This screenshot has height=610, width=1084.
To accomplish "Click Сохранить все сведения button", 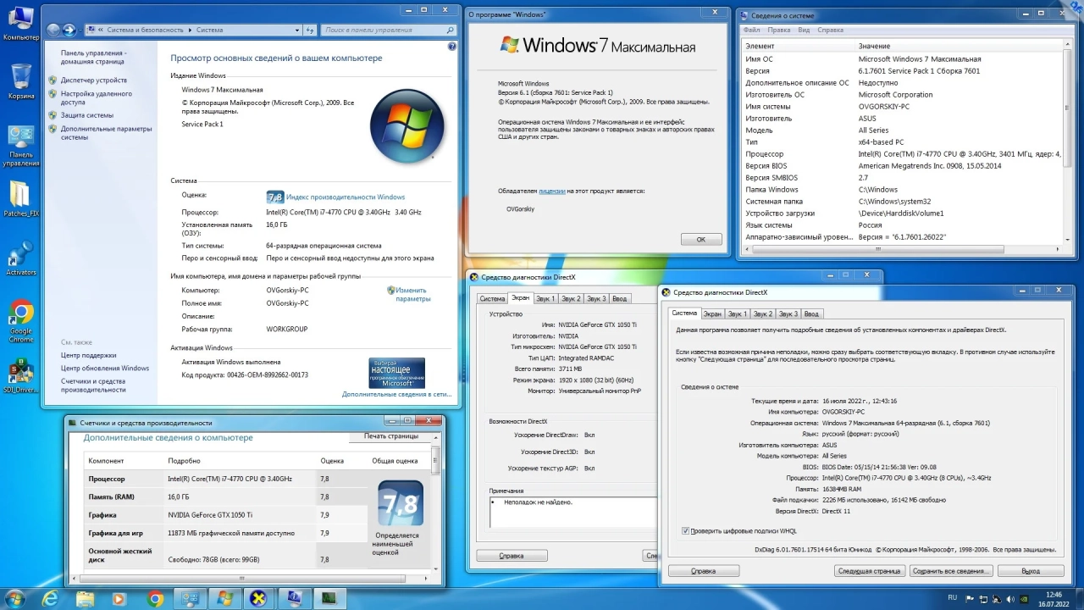I will [x=951, y=571].
